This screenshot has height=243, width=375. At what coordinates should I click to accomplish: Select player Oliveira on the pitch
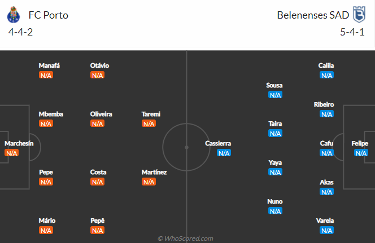(101, 114)
